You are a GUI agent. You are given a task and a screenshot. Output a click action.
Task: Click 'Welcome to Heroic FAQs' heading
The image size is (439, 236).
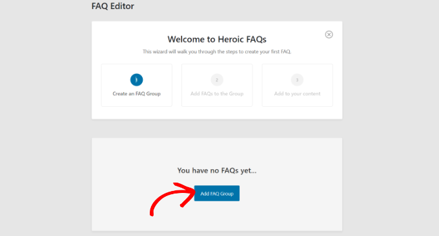coord(217,39)
